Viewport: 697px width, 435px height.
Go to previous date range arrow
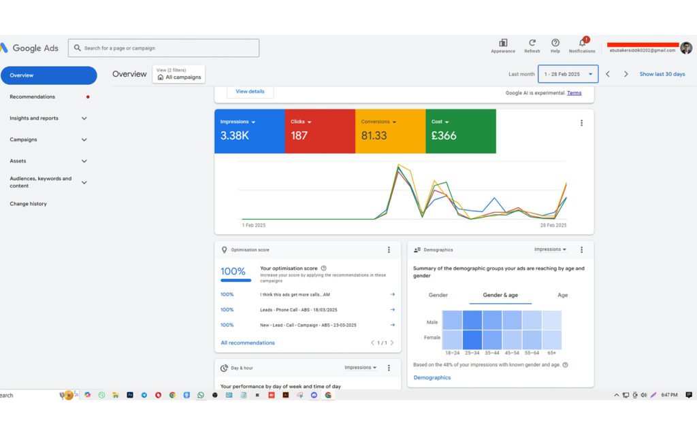(608, 74)
